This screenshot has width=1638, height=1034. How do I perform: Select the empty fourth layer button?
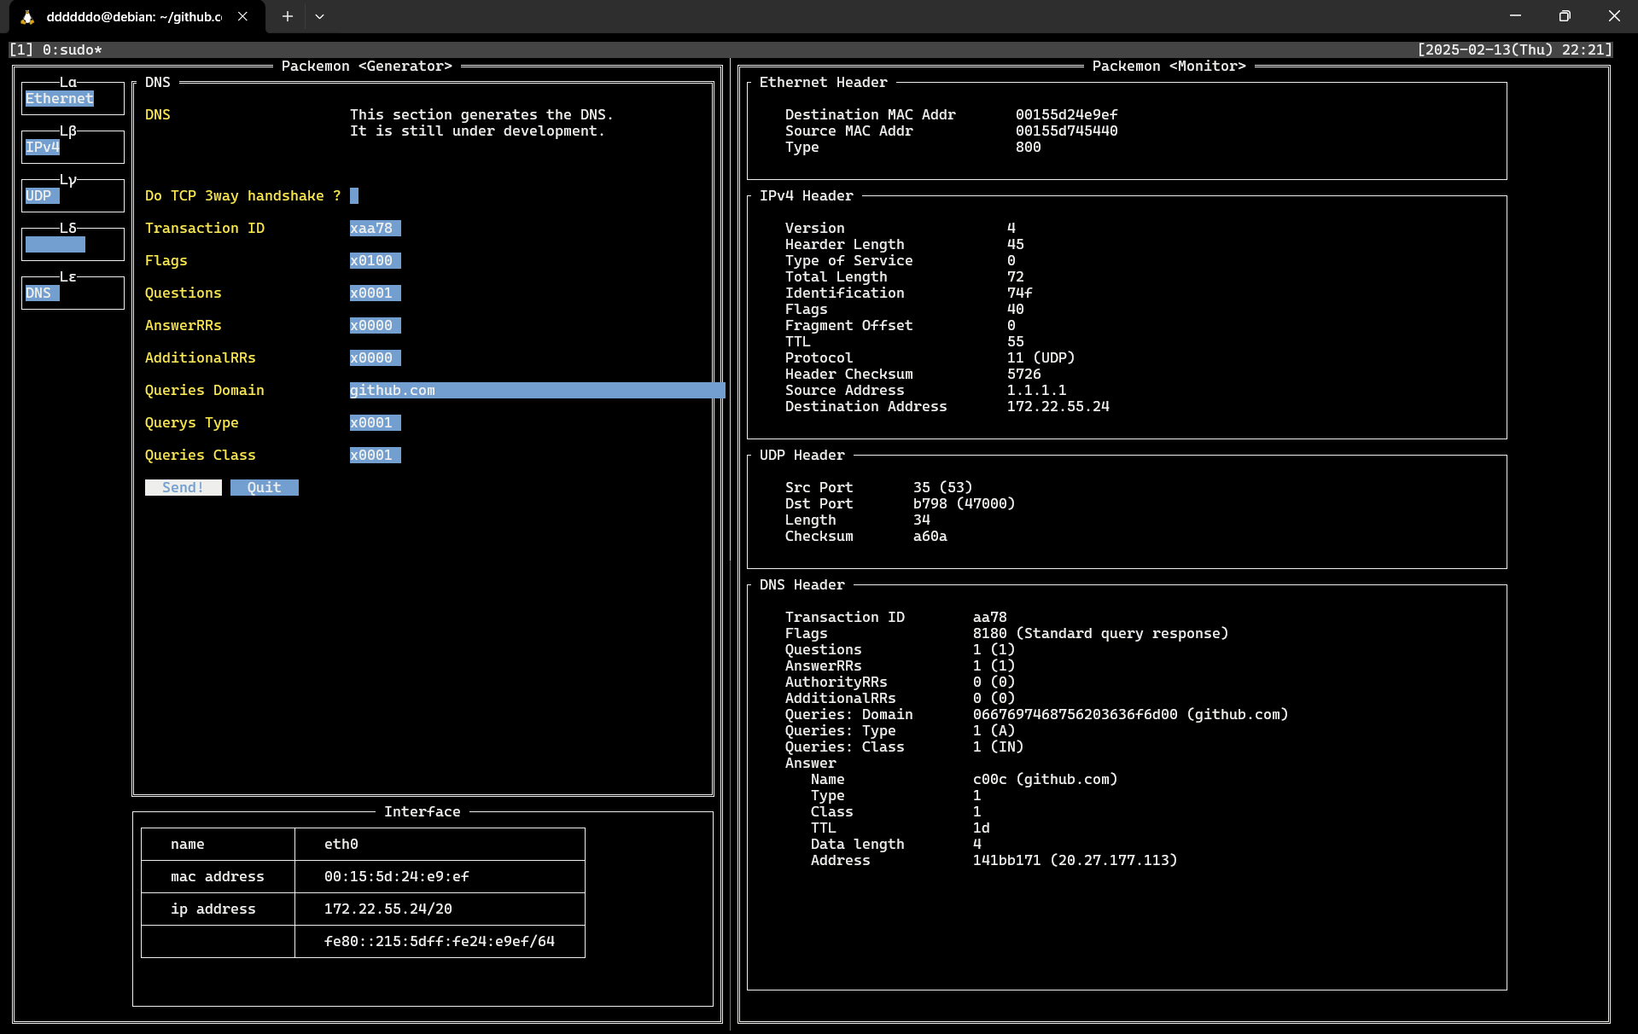point(55,245)
